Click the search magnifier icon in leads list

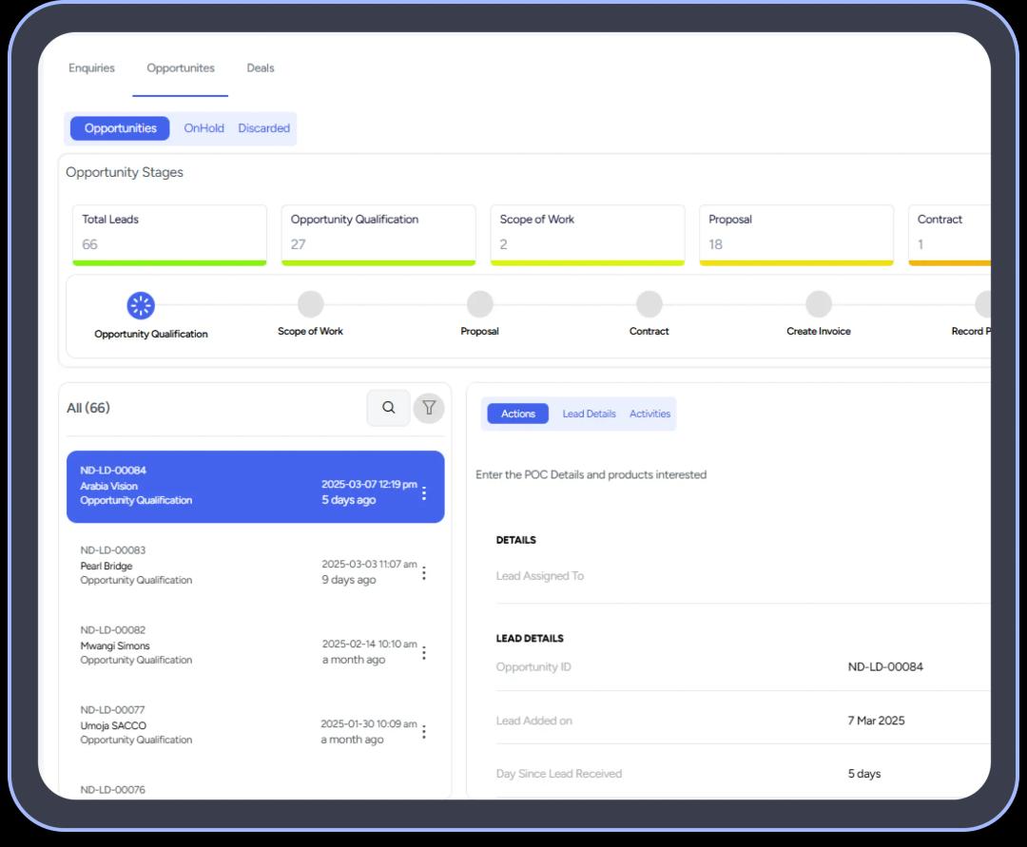(x=388, y=408)
